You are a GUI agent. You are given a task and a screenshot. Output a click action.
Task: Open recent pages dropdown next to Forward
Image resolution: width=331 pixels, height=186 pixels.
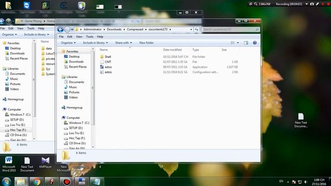[x=72, y=29]
